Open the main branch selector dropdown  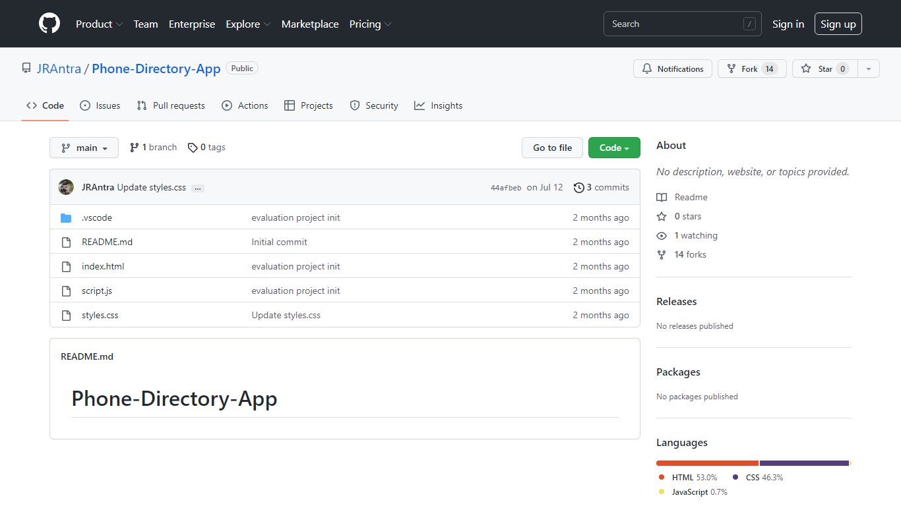click(x=84, y=148)
